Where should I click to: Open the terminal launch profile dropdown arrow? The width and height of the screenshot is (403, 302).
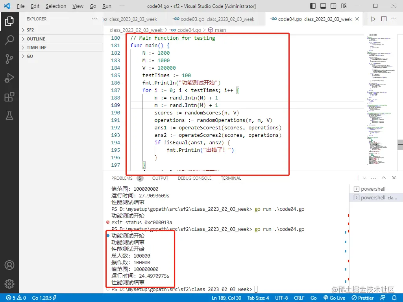[x=364, y=178]
